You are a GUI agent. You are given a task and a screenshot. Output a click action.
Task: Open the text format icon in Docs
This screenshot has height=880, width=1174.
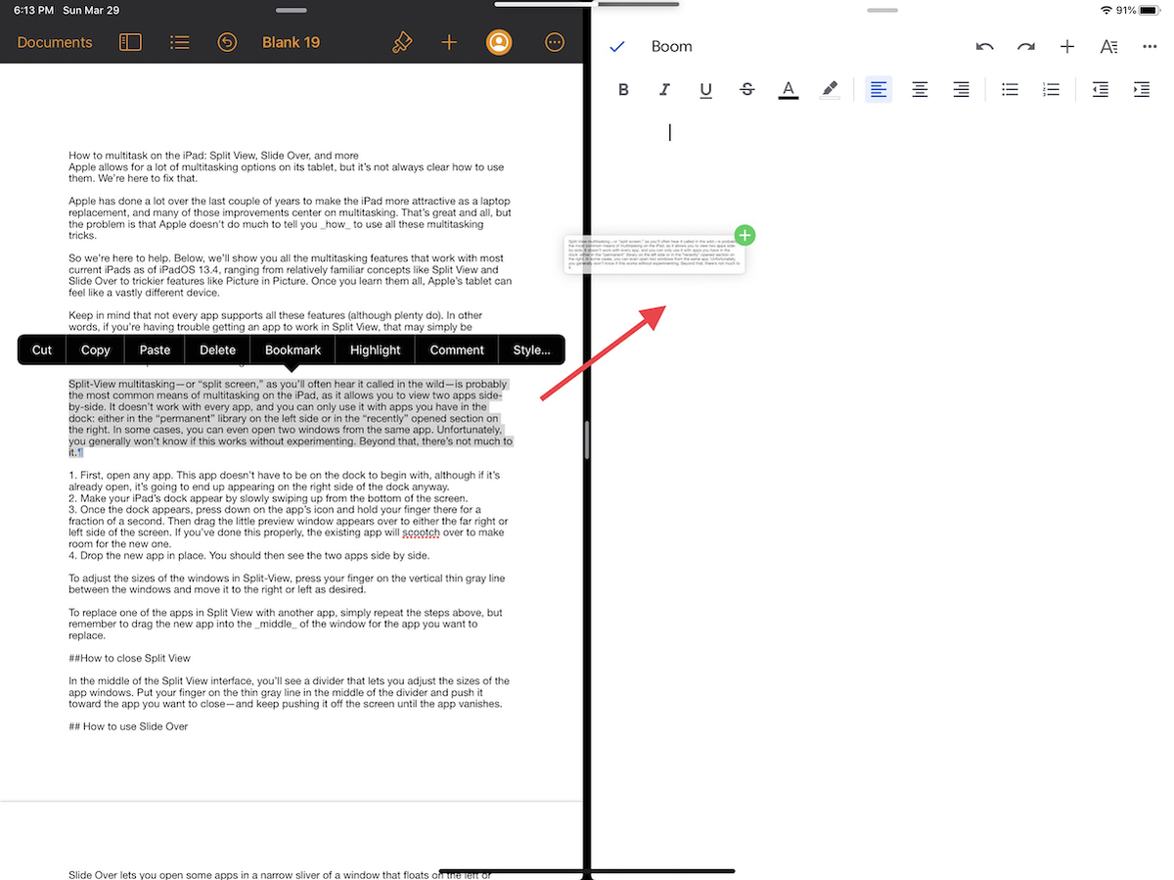coord(1108,47)
